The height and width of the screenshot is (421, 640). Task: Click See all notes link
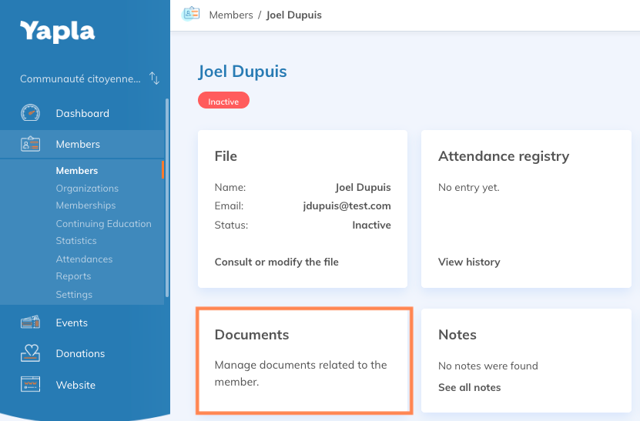pos(469,387)
